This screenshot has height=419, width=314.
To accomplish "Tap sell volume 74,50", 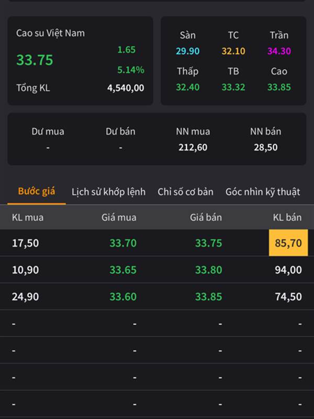I will click(288, 296).
